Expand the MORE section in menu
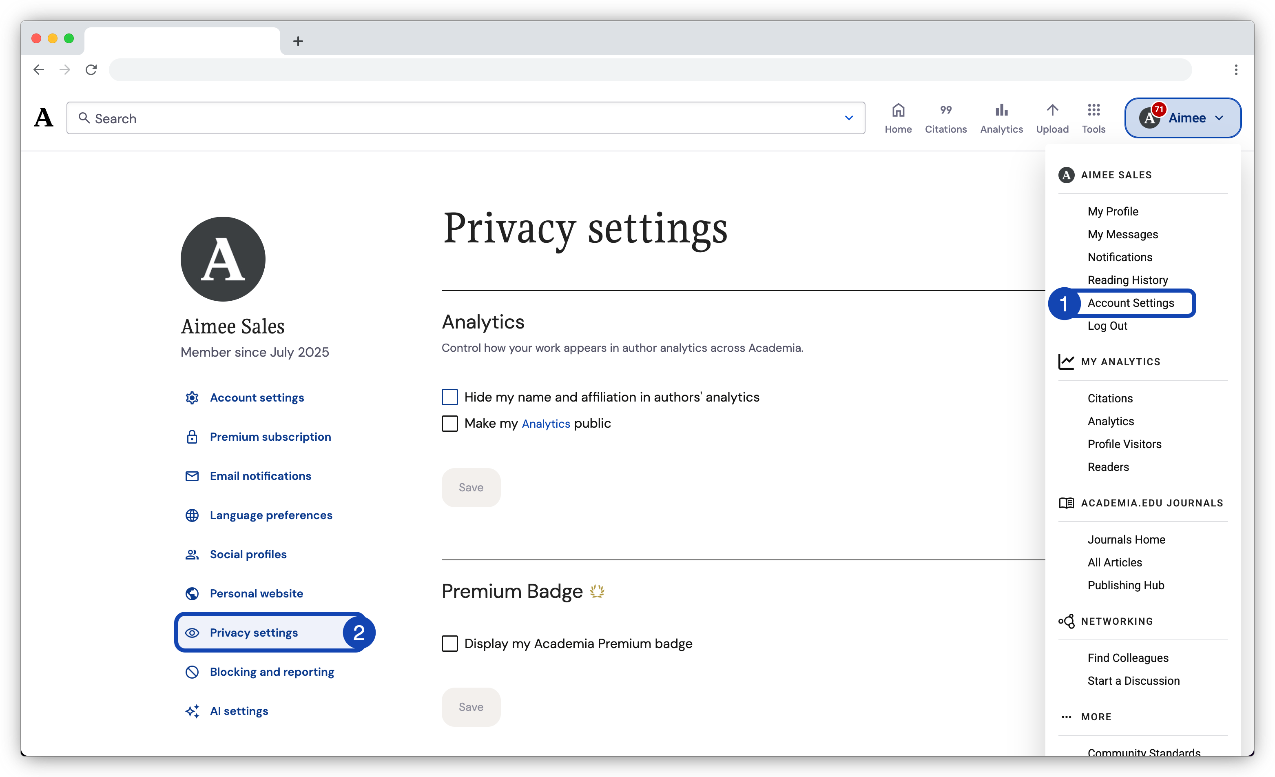Viewport: 1275px width, 777px height. [1096, 717]
